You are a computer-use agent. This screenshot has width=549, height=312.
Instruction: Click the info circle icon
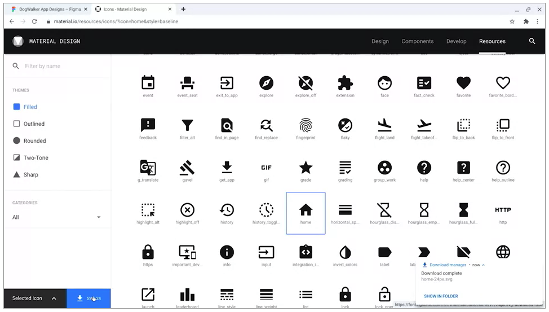227,252
